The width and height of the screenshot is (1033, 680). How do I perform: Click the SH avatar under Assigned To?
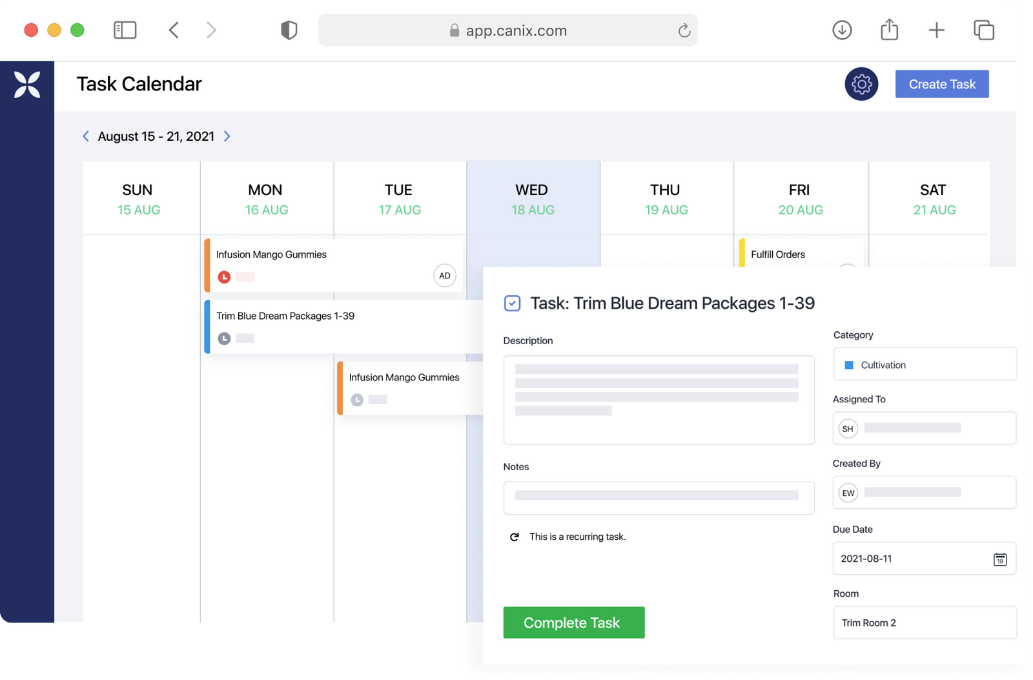(848, 428)
